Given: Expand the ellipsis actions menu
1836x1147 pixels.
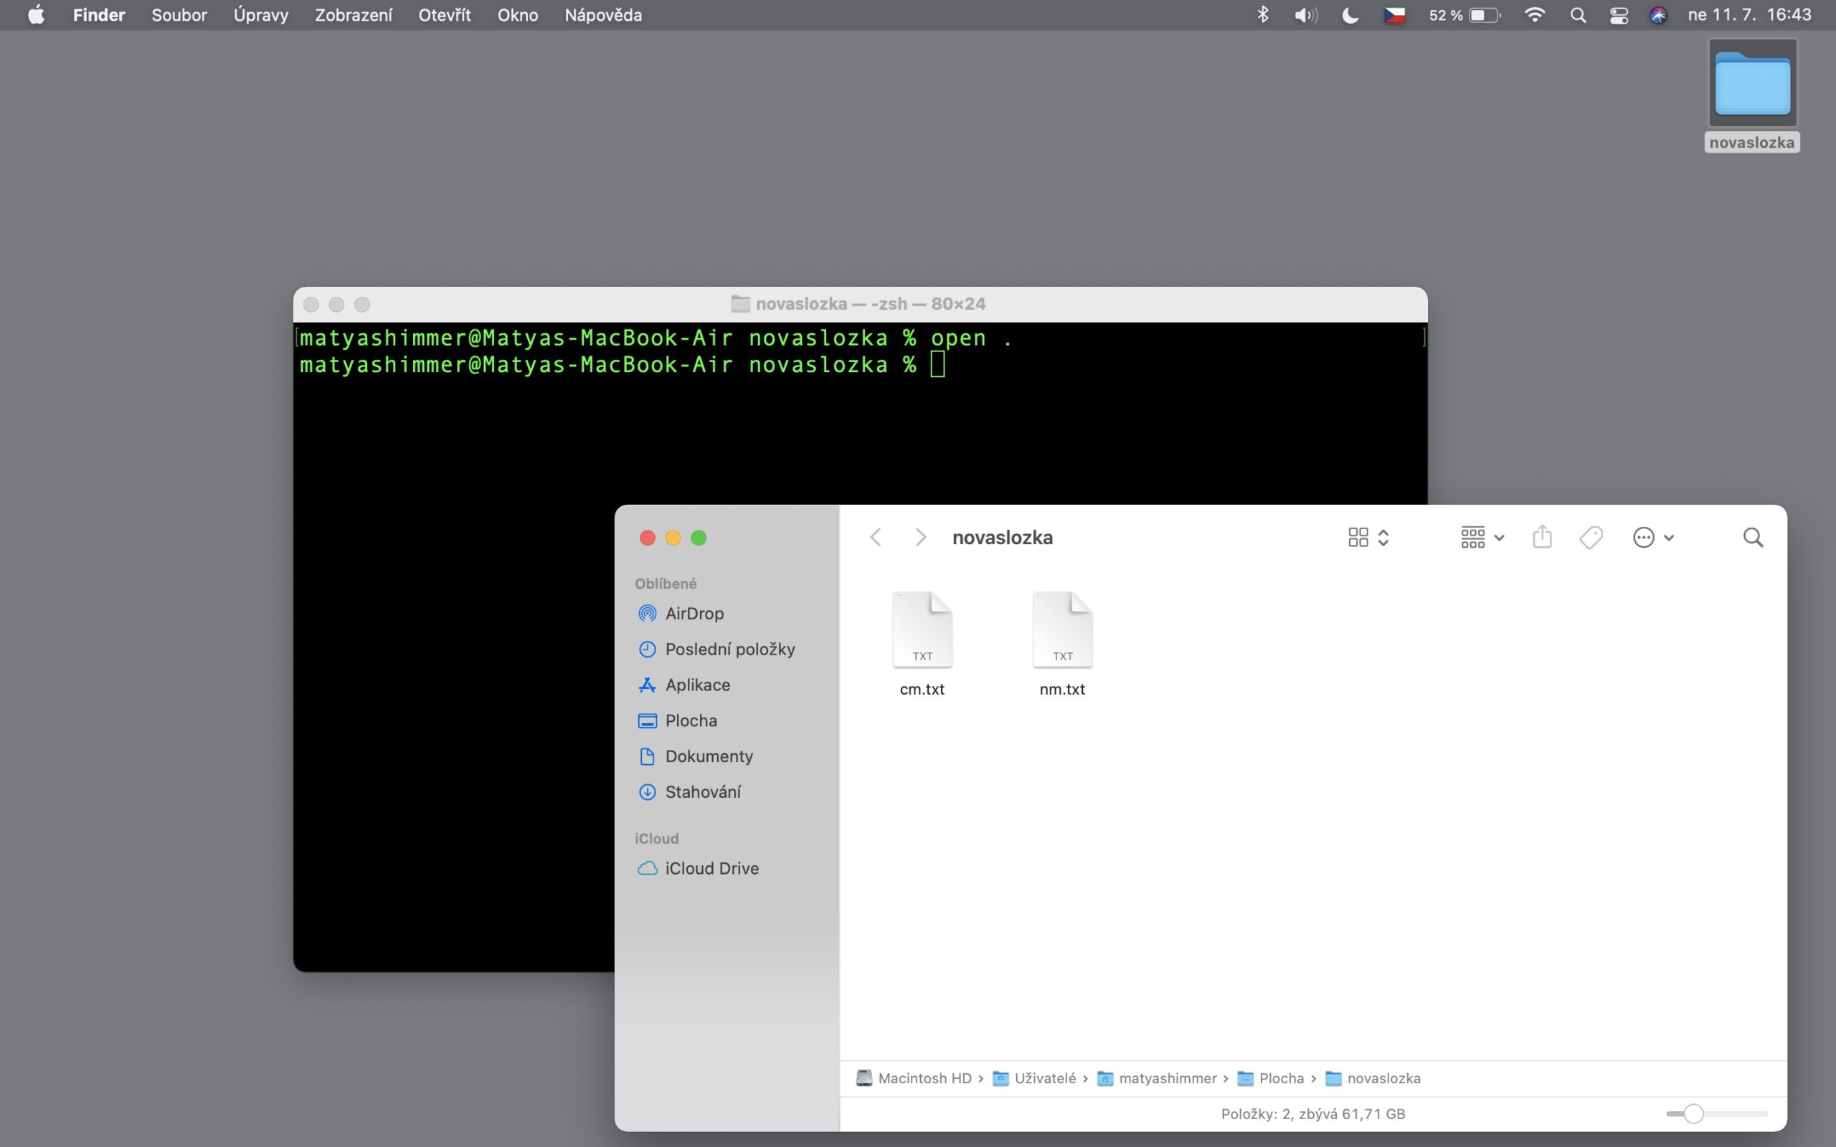Looking at the screenshot, I should click(1652, 537).
